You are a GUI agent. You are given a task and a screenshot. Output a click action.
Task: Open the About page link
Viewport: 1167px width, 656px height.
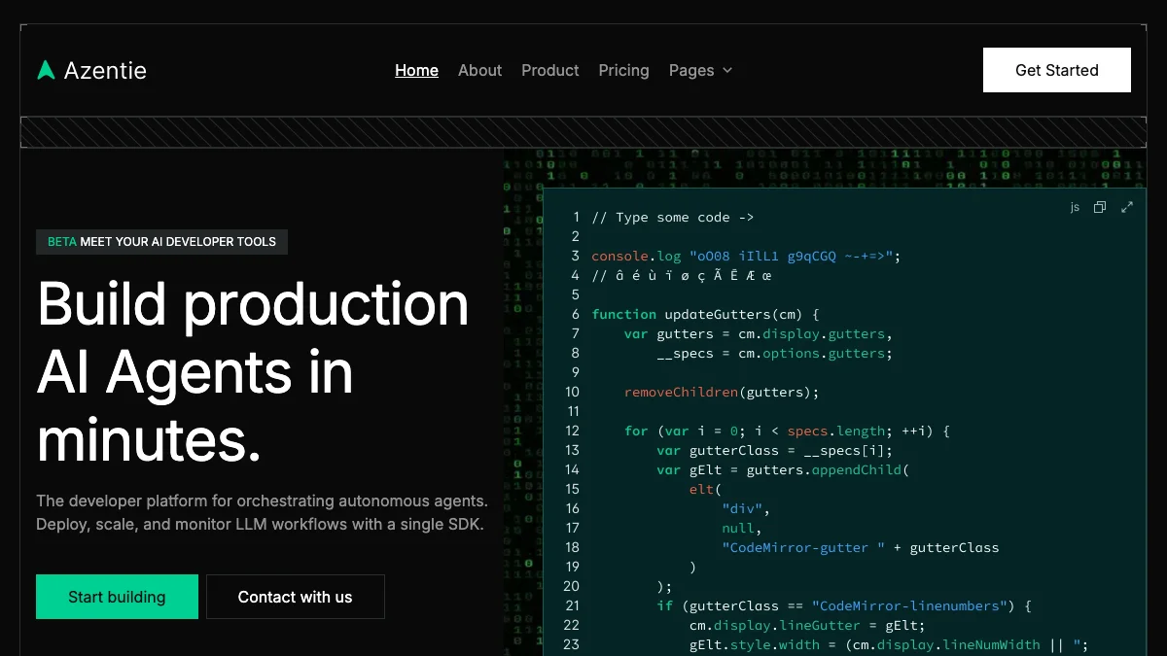pyautogui.click(x=479, y=70)
